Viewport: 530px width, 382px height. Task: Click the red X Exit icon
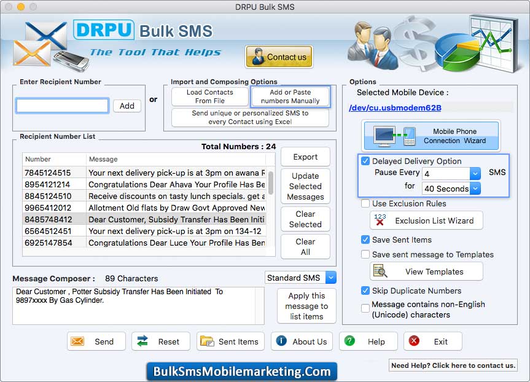click(x=414, y=340)
